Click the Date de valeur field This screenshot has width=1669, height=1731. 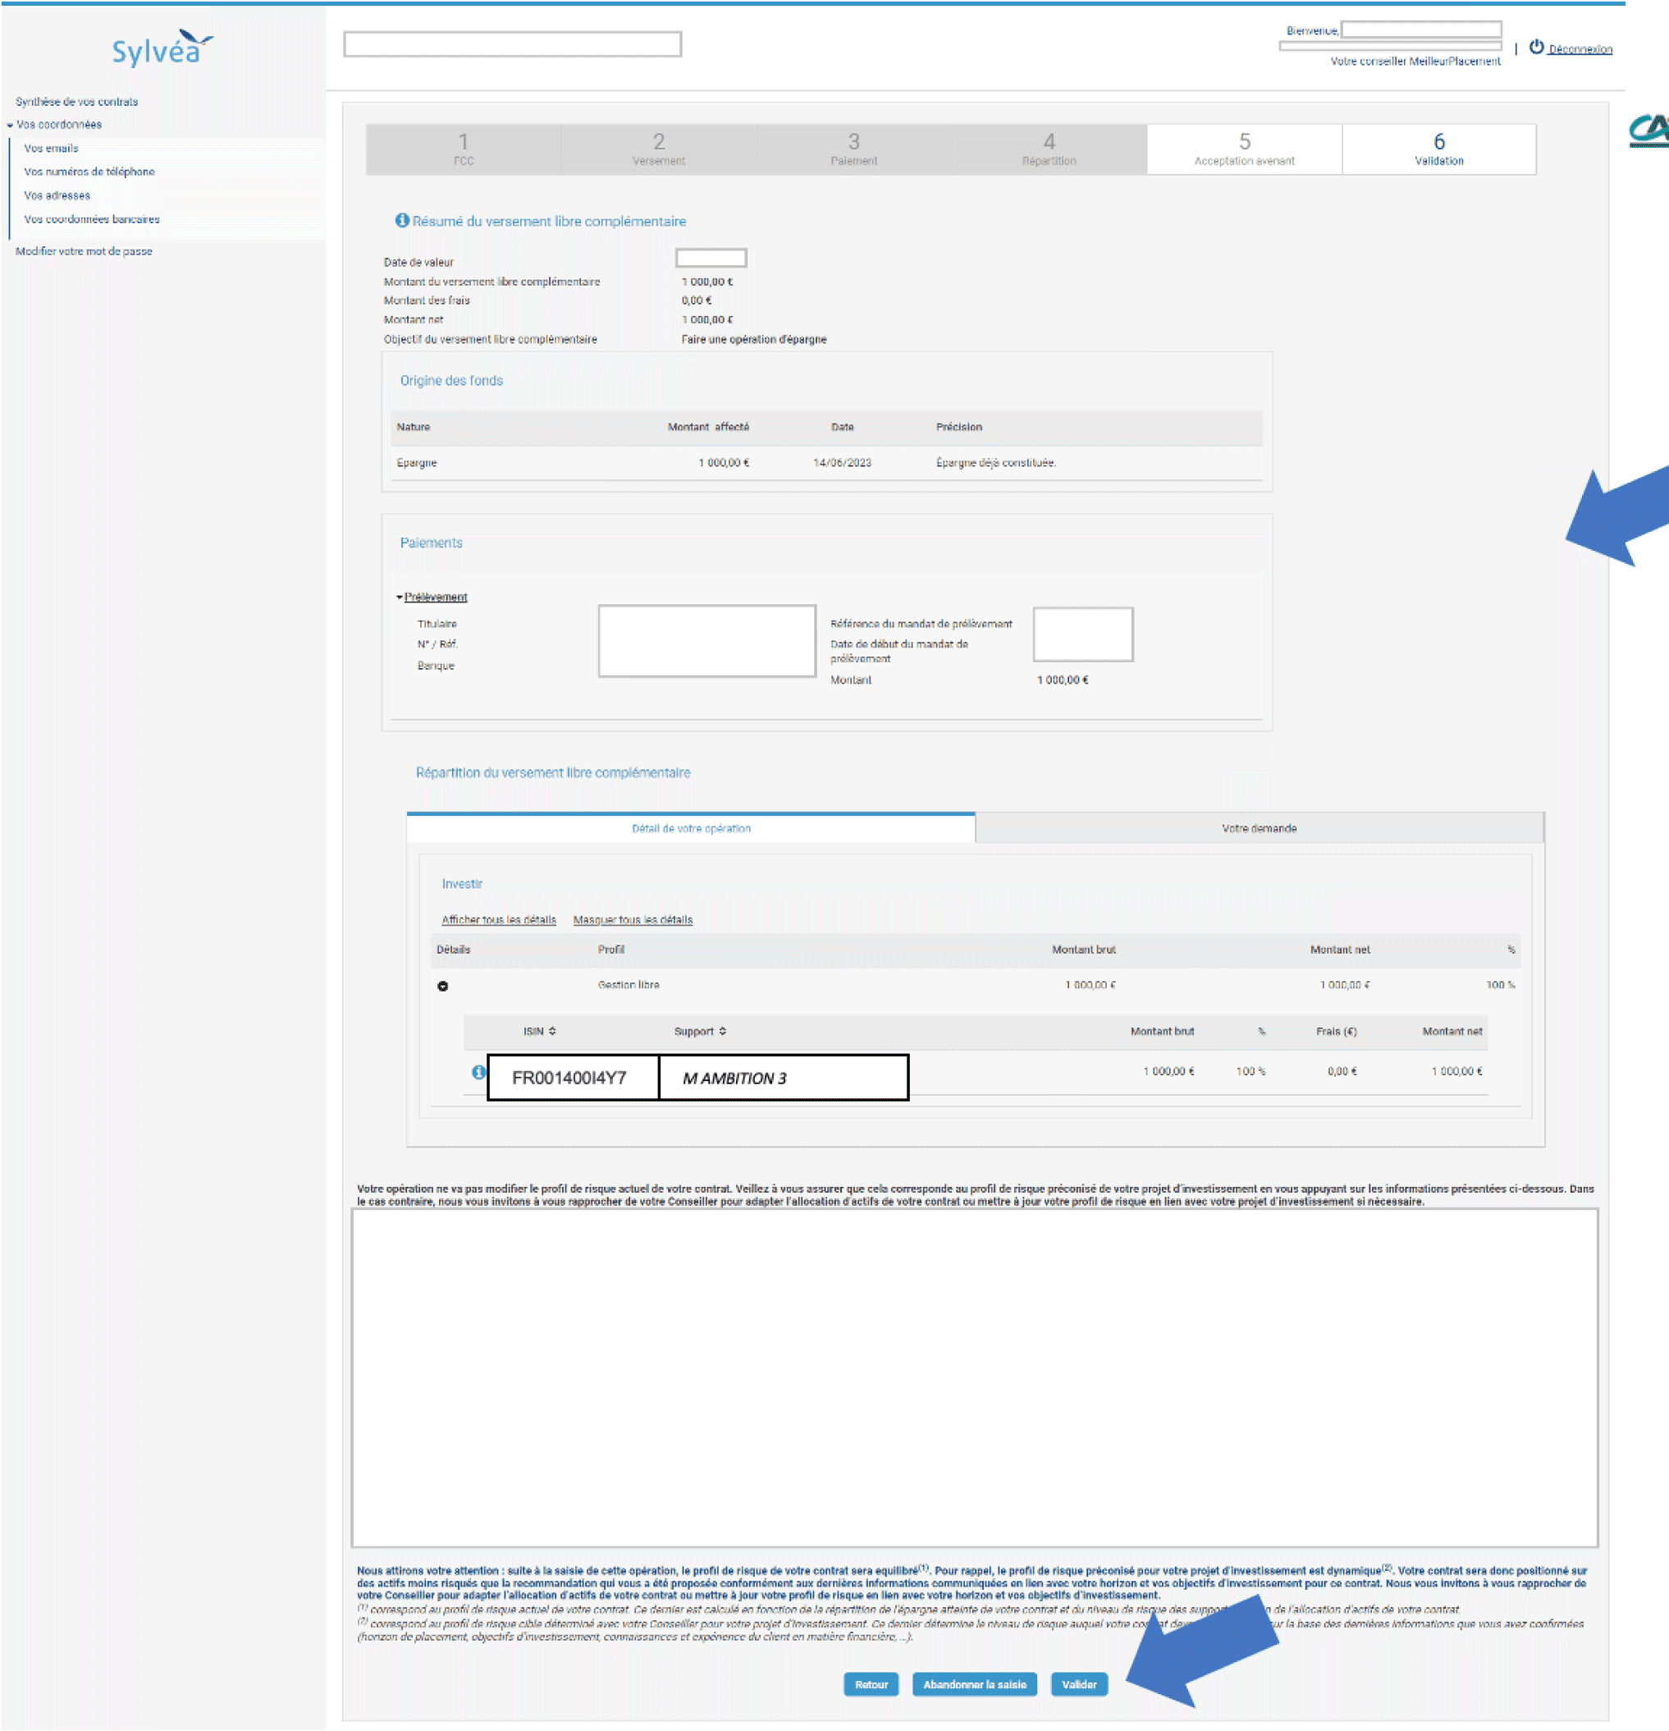711,259
